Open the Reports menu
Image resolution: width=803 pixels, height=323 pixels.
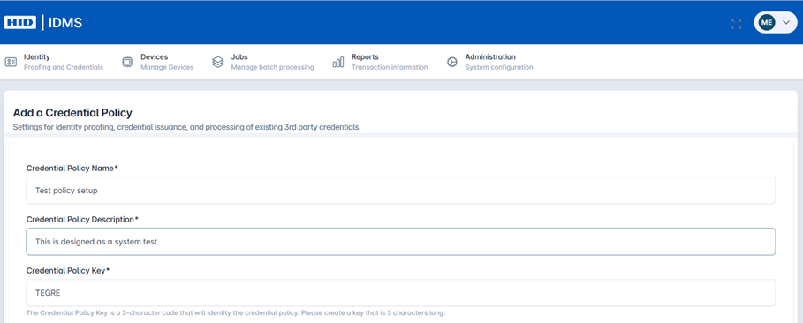[x=380, y=62]
